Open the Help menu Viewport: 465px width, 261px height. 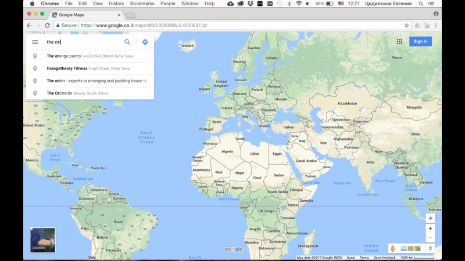pyautogui.click(x=209, y=3)
